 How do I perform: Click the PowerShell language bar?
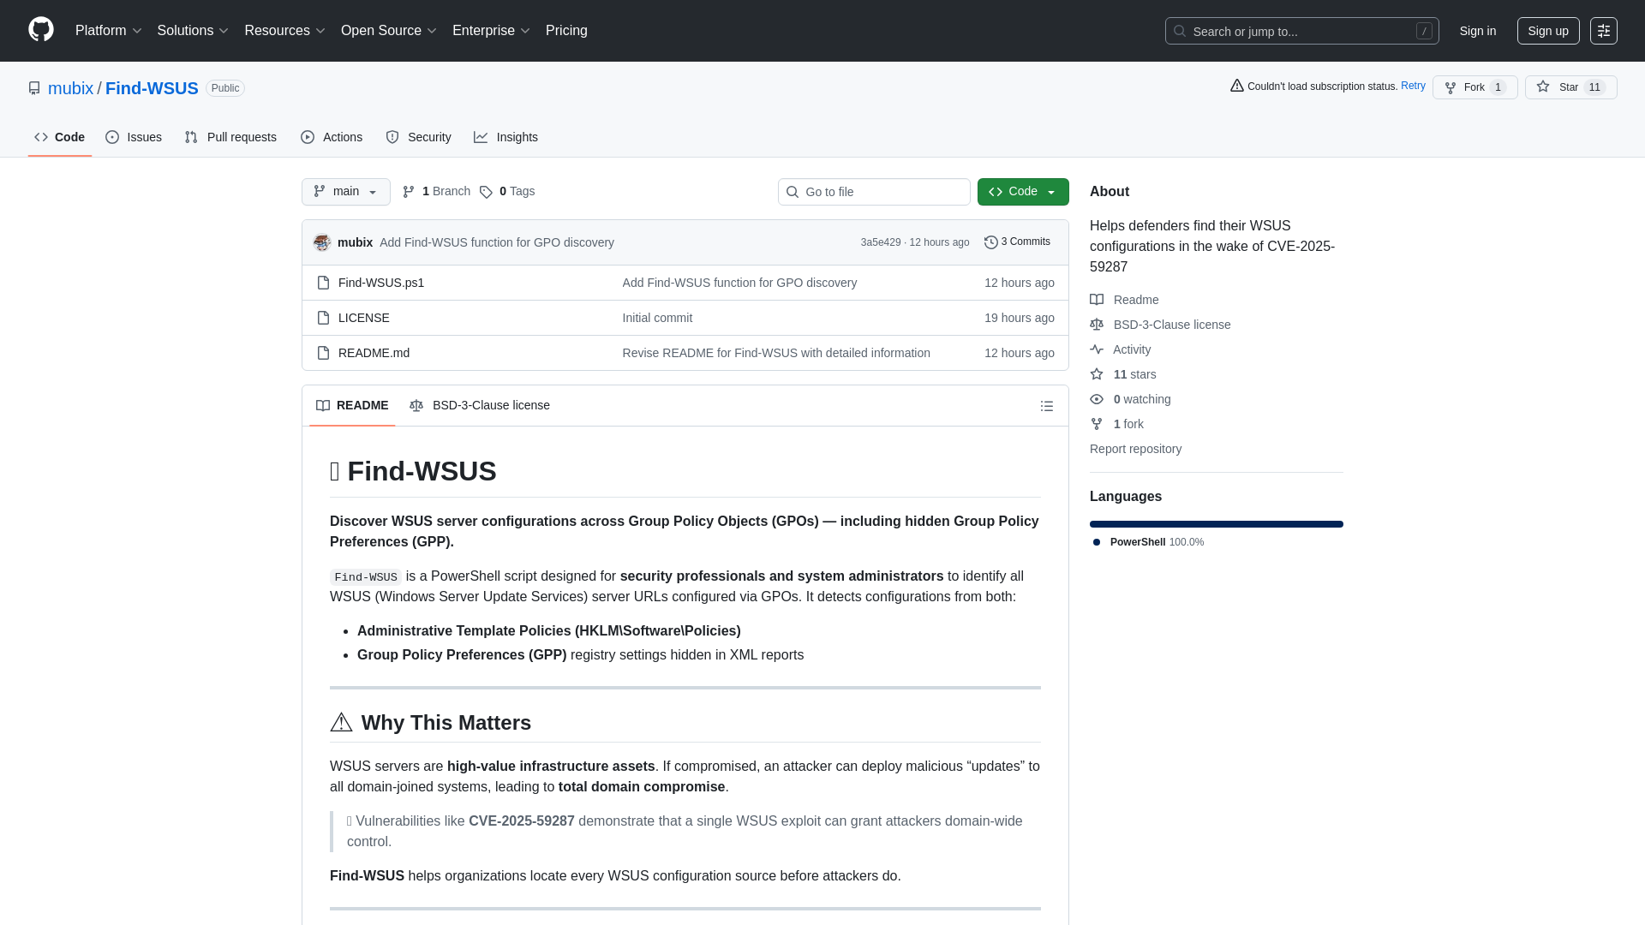click(1216, 523)
